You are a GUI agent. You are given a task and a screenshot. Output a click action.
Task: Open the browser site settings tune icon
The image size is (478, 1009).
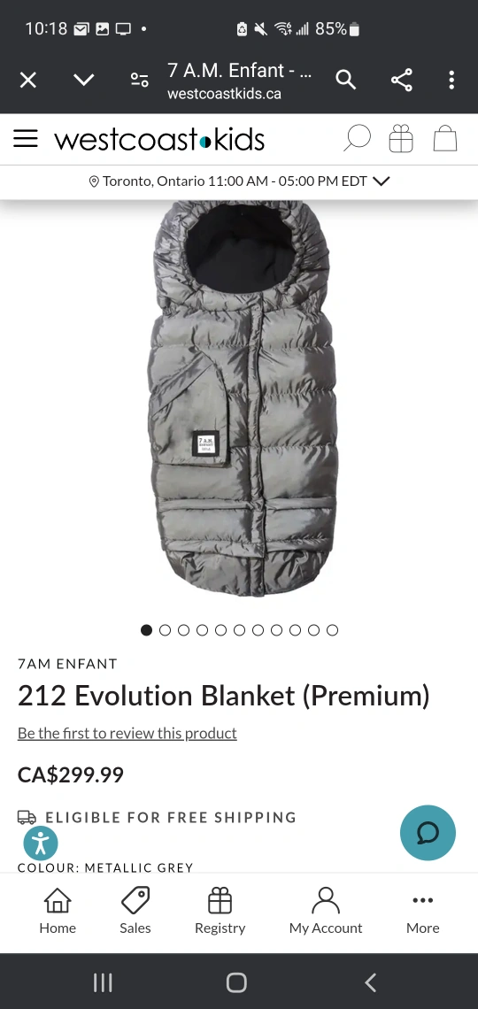(140, 80)
